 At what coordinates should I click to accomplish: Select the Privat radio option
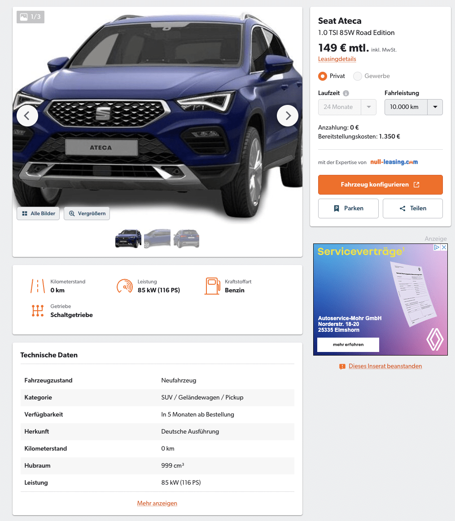click(322, 76)
